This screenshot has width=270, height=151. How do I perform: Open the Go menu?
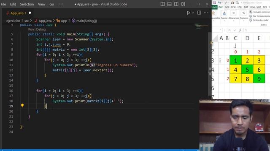tap(51, 4)
